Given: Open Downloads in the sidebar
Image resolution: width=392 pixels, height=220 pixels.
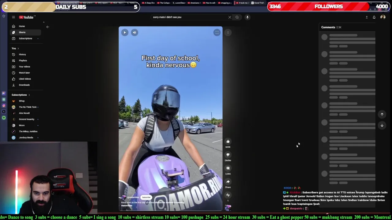Looking at the screenshot, I should (26, 85).
